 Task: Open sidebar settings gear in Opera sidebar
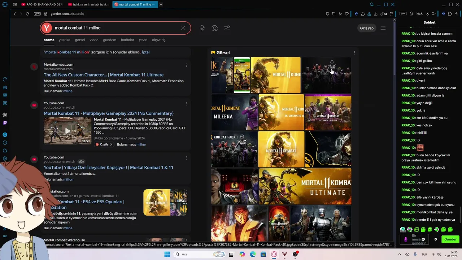(x=5, y=159)
